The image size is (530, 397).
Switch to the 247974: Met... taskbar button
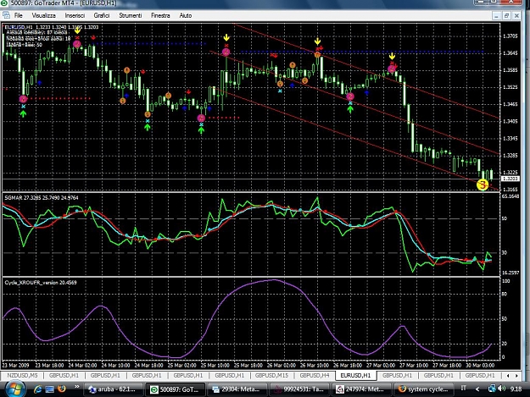point(361,389)
